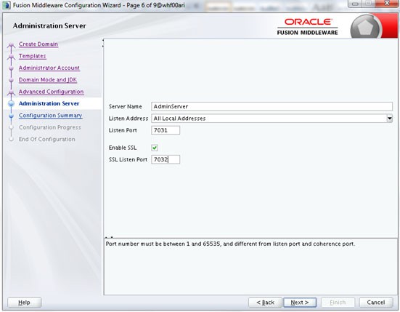Click the port number validation message text
The width and height of the screenshot is (400, 312).
pyautogui.click(x=230, y=244)
